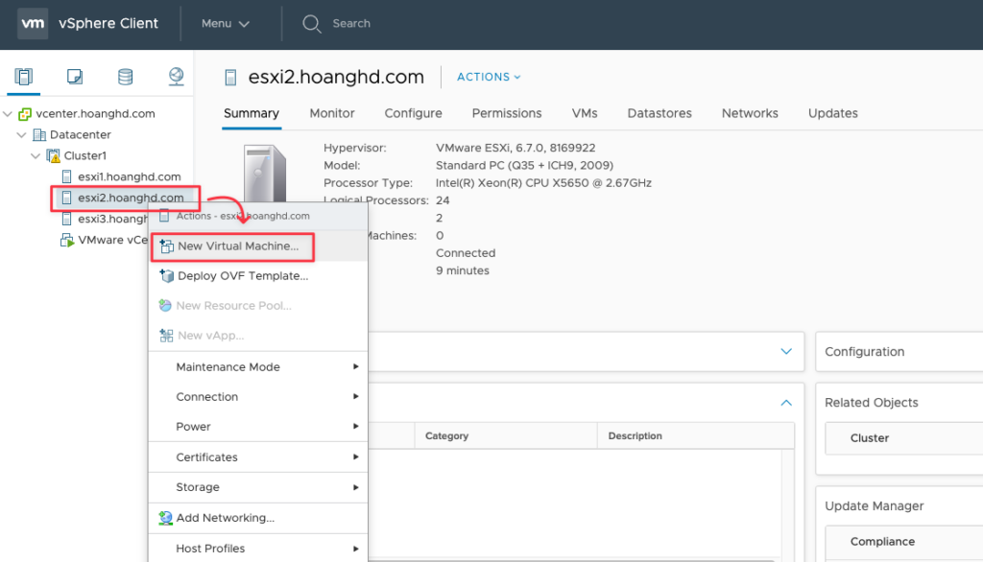Click the New Virtual Machine icon
This screenshot has height=562, width=983.
[167, 246]
